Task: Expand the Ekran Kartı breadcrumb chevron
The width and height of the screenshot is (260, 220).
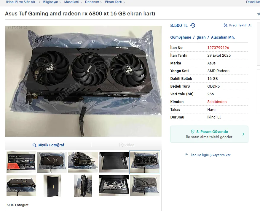Action: coord(124,2)
